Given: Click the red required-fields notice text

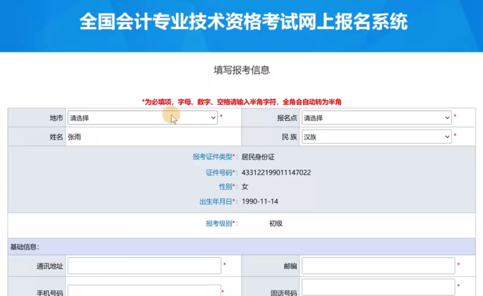Looking at the screenshot, I should pyautogui.click(x=242, y=102).
